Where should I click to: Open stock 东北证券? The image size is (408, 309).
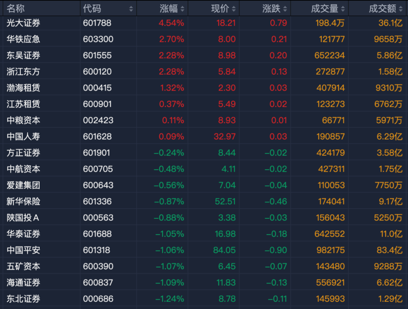23,299
